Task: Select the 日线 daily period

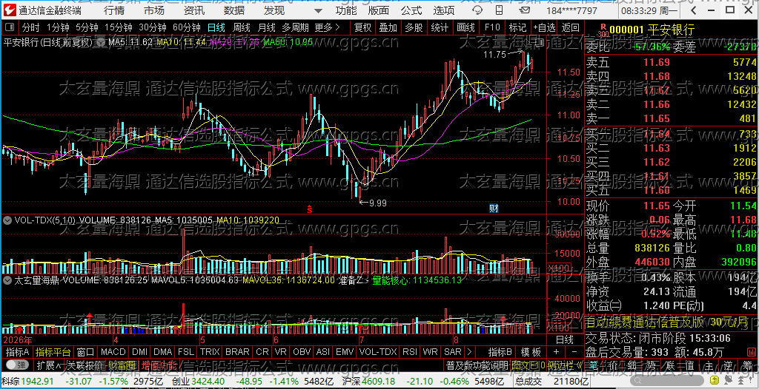Action: pos(216,27)
